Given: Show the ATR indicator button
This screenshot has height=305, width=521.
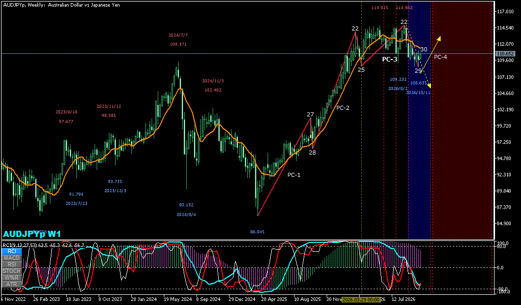Looking at the screenshot, I should 12,284.
